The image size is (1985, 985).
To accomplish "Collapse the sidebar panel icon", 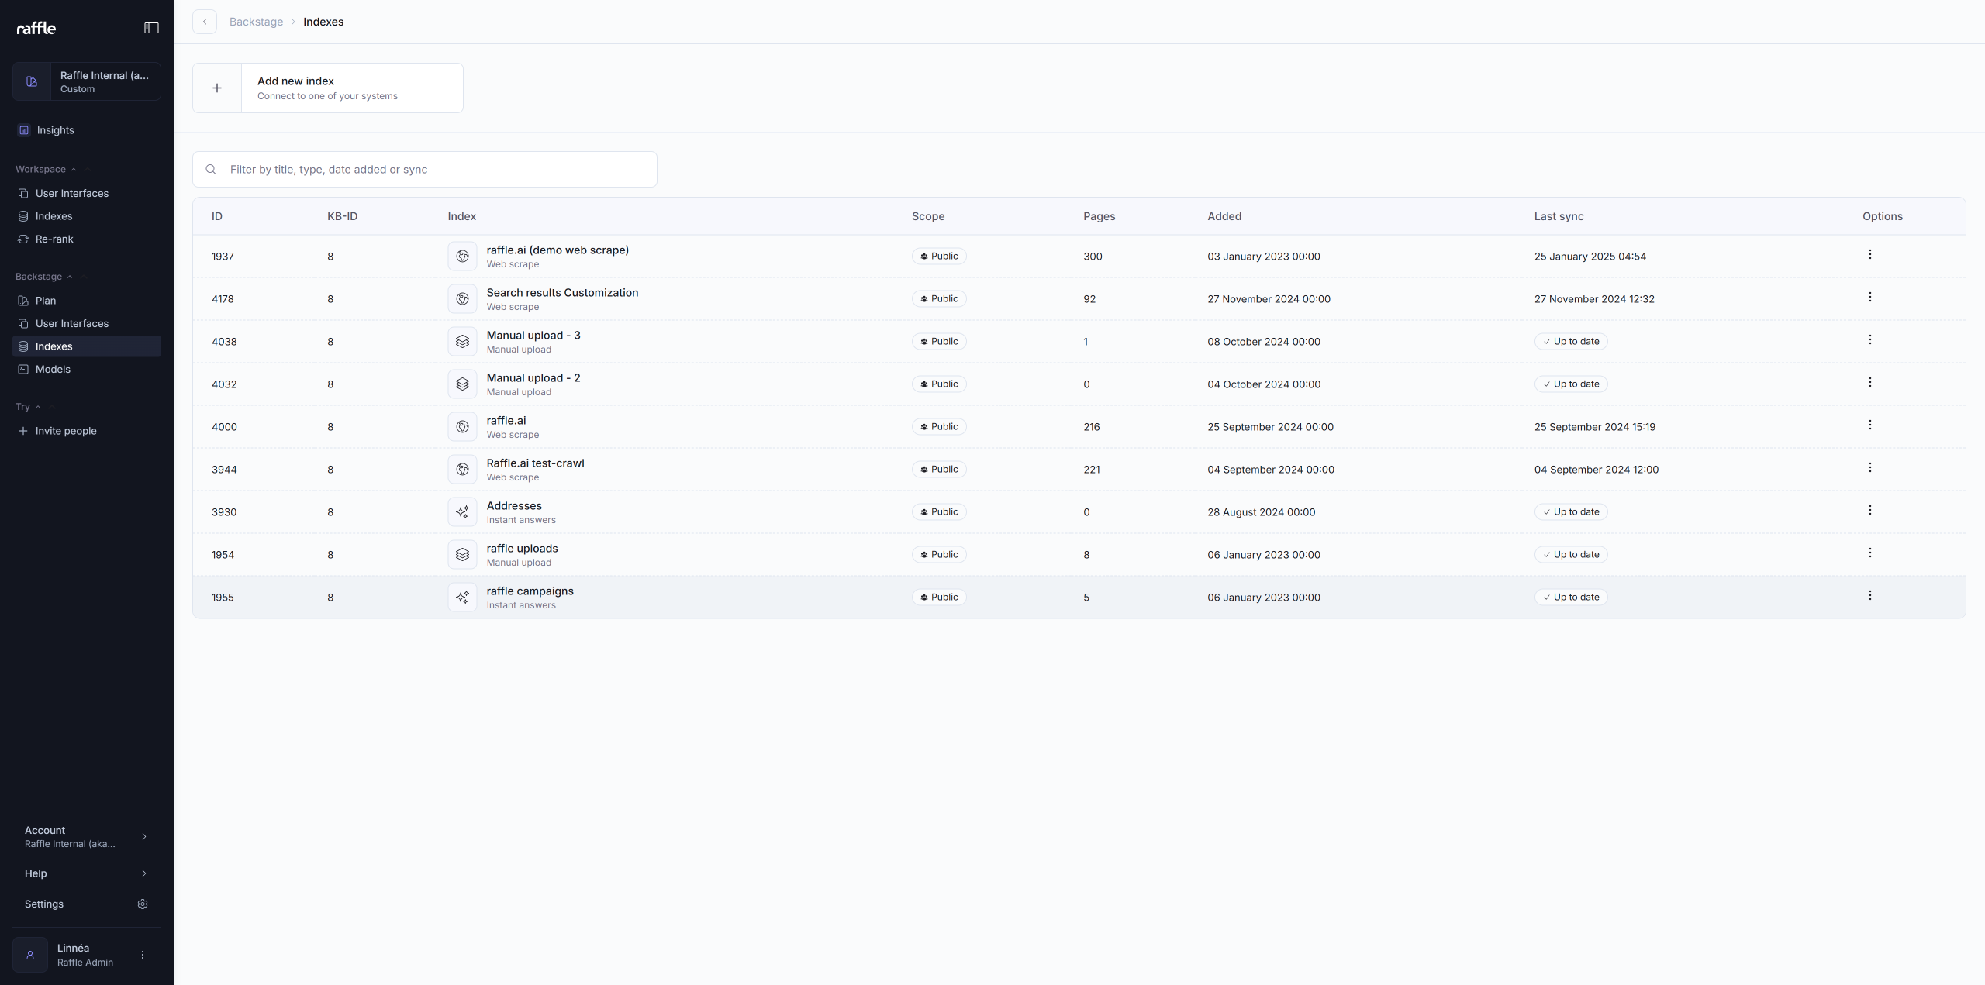I will (151, 28).
